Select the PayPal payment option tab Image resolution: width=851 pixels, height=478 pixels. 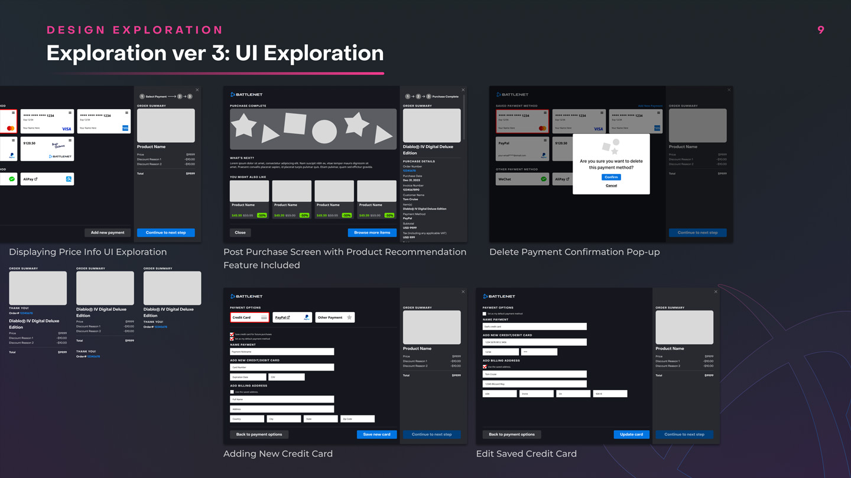click(x=293, y=317)
